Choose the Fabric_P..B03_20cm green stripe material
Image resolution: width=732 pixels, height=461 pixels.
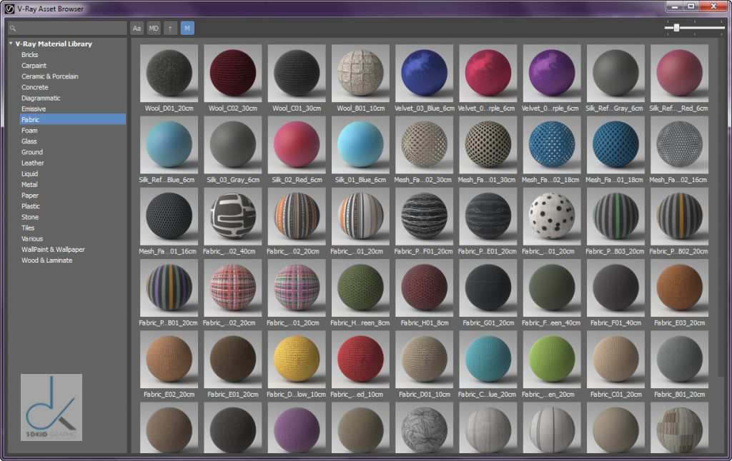(x=615, y=216)
